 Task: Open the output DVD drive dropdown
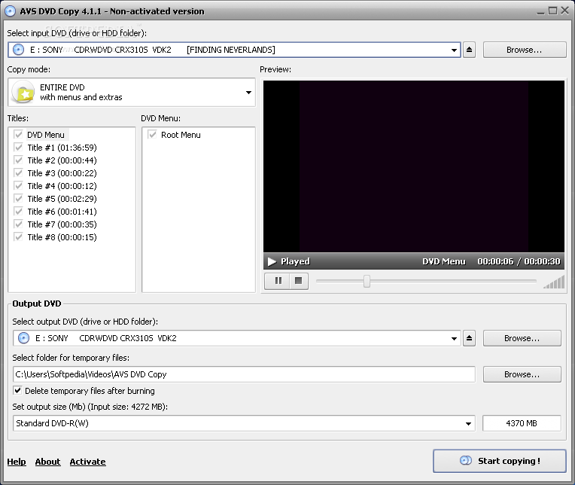pos(454,338)
